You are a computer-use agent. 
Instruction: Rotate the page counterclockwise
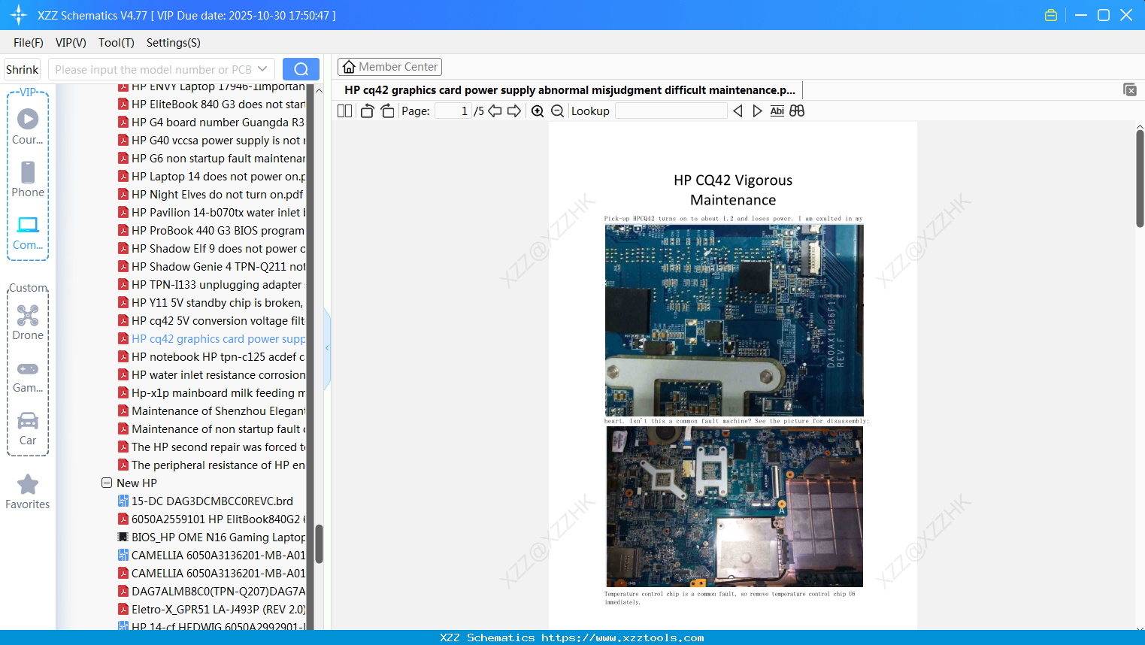coord(368,111)
